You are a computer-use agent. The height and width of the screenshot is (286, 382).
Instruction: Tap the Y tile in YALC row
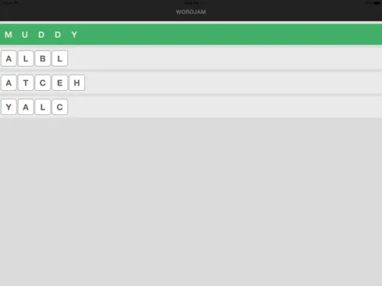[x=9, y=107]
